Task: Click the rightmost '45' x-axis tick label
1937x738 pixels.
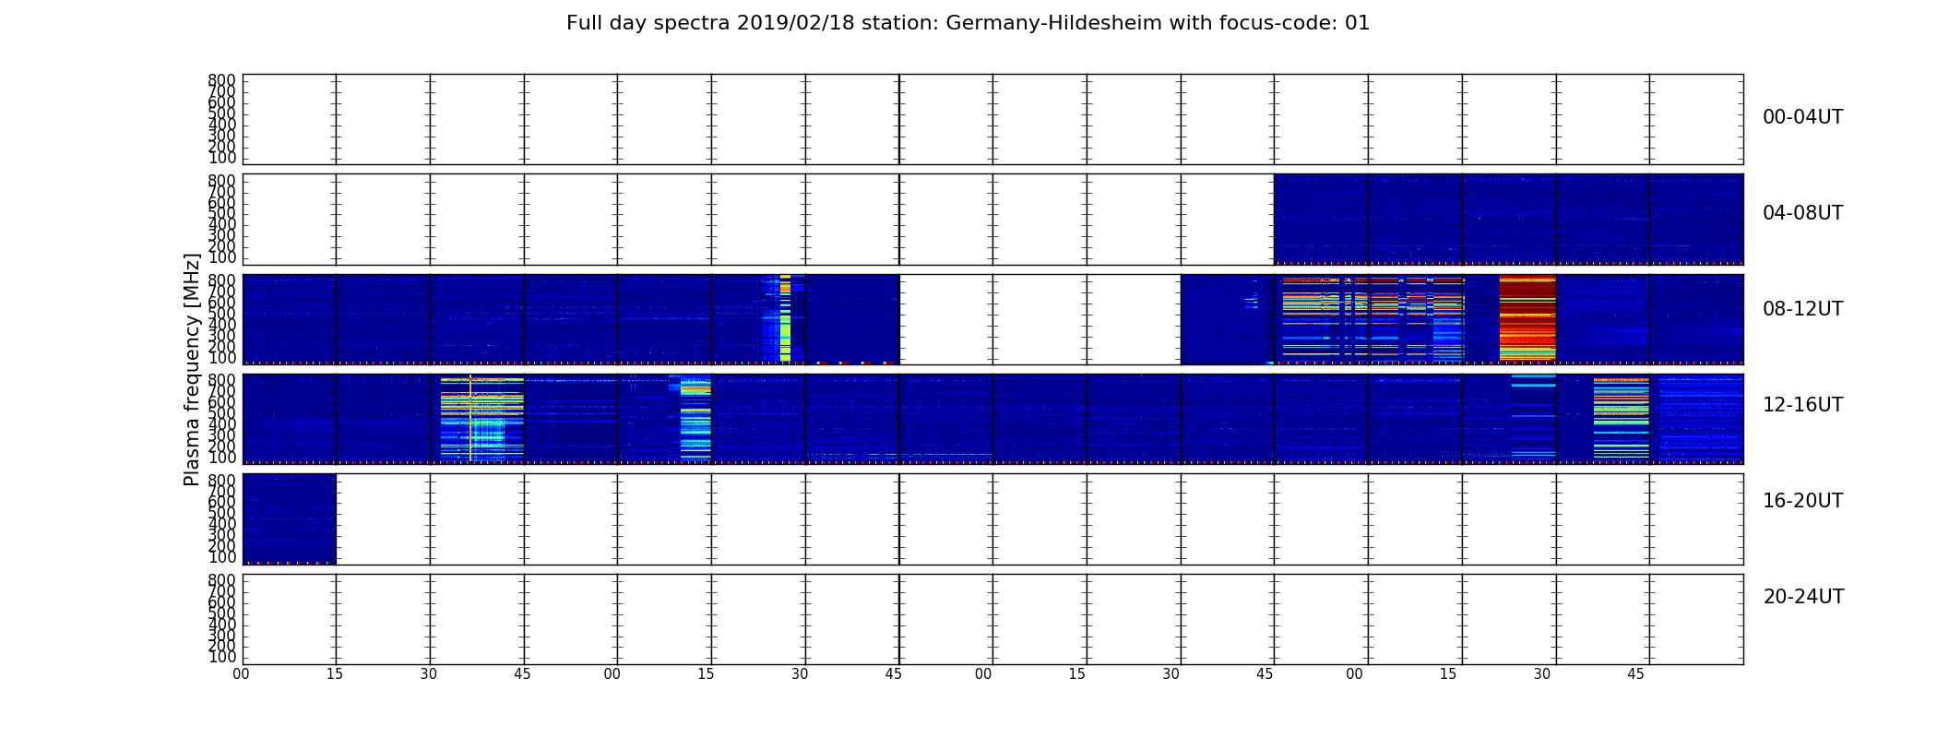Action: pos(1635,674)
